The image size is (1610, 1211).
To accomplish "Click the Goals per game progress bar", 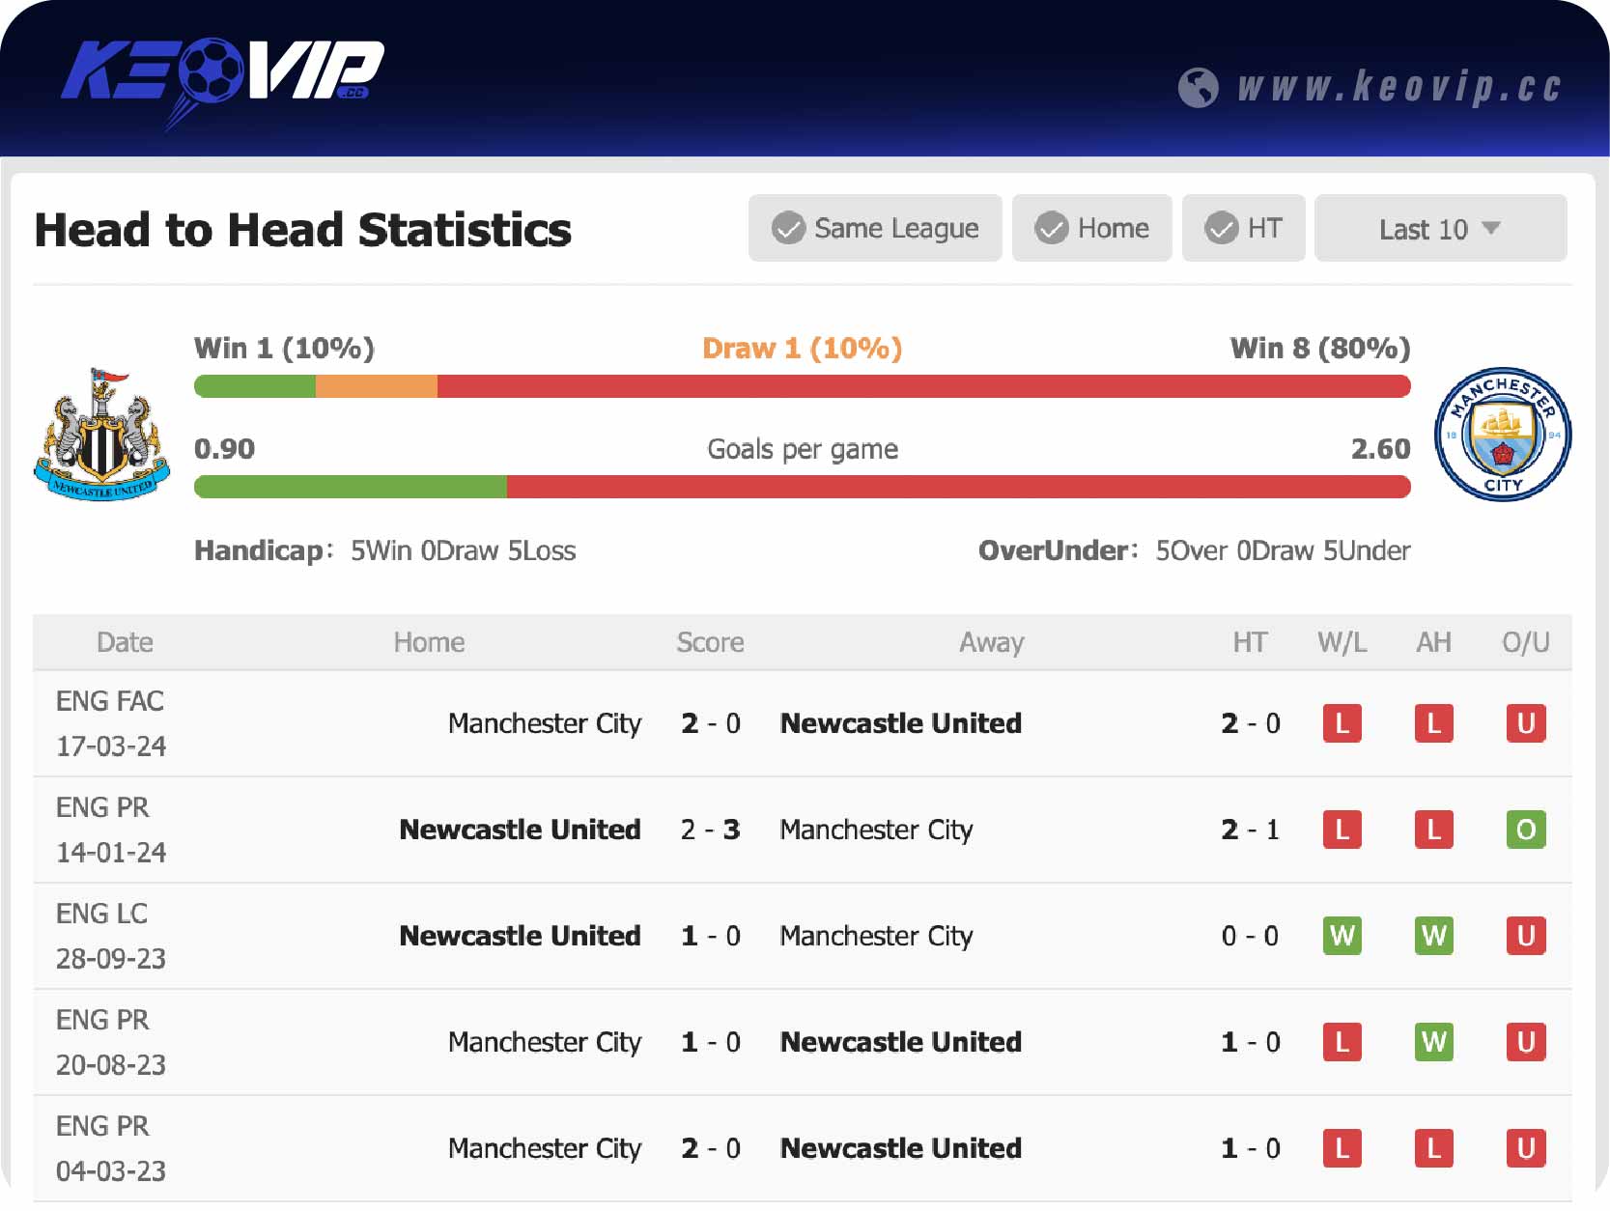I will click(802, 487).
